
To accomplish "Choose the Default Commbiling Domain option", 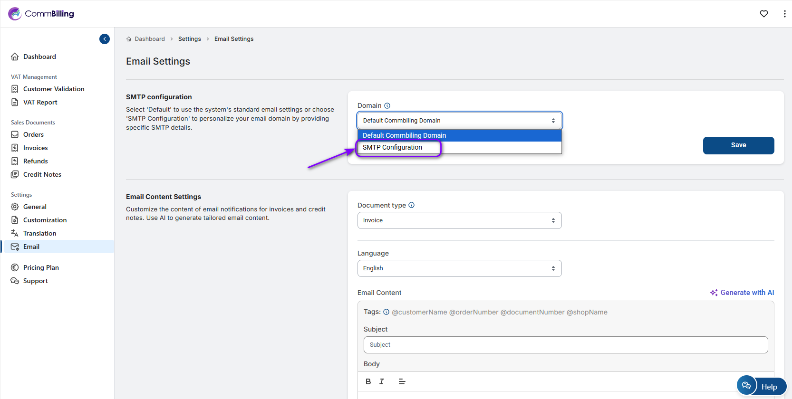I will click(x=404, y=135).
